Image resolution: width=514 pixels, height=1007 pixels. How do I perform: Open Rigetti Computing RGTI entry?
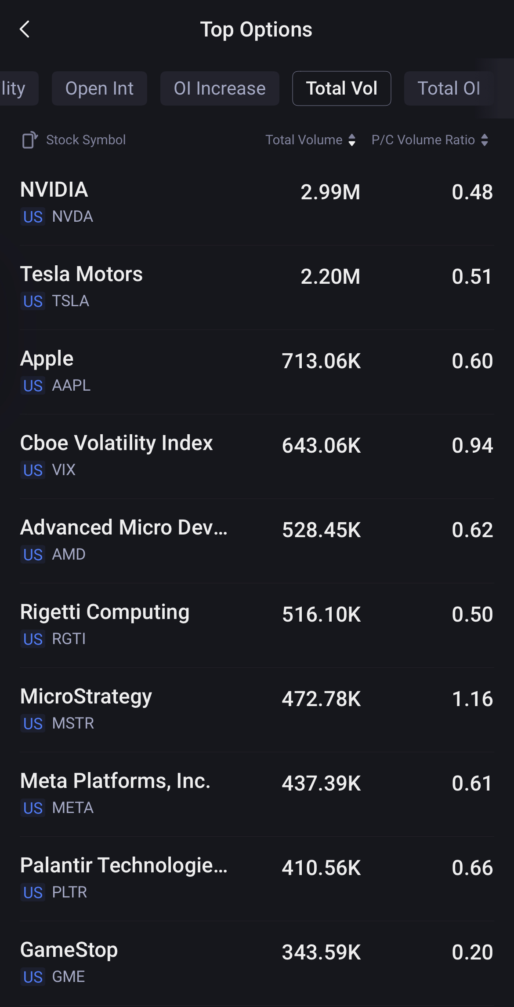(x=257, y=625)
